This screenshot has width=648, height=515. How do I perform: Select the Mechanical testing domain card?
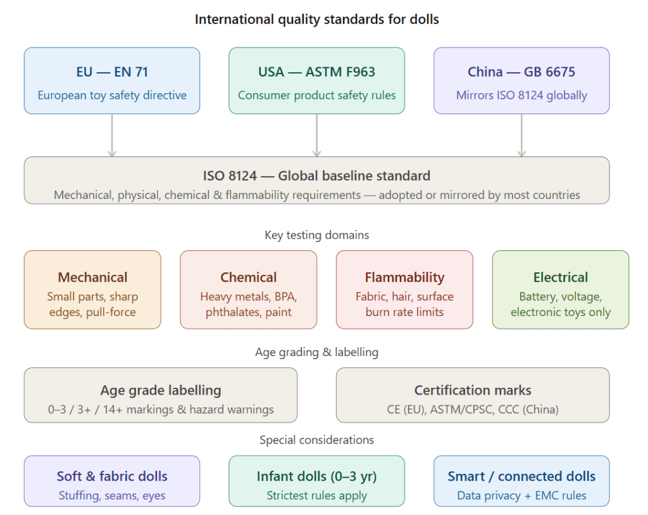pos(92,289)
